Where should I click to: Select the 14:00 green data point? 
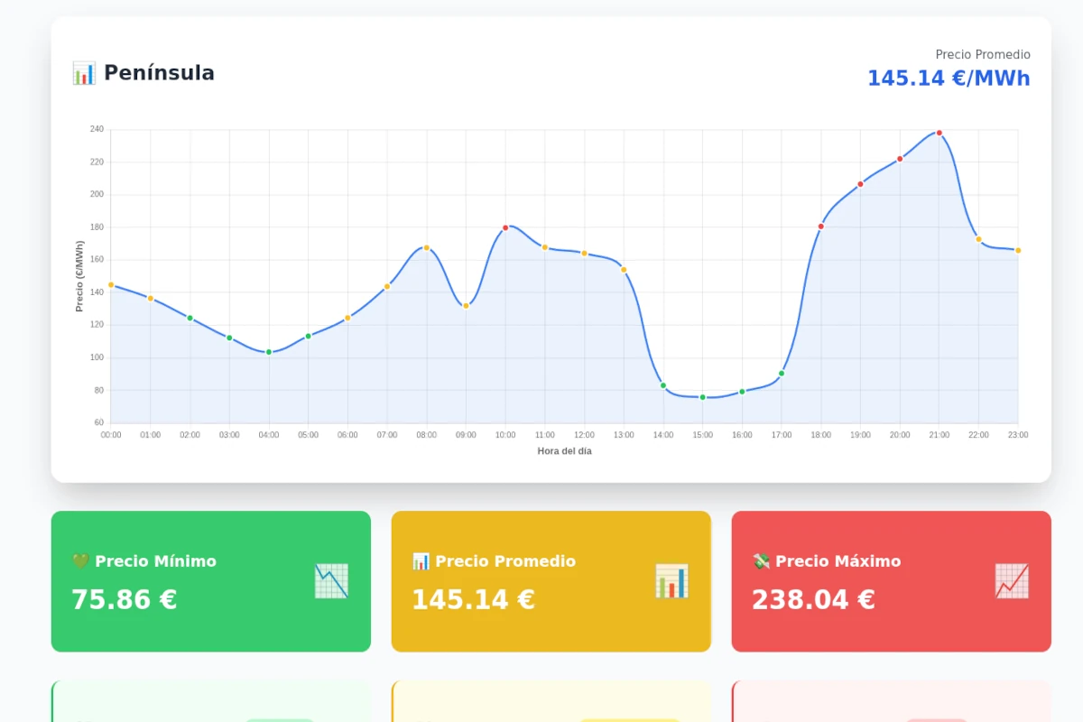point(663,385)
